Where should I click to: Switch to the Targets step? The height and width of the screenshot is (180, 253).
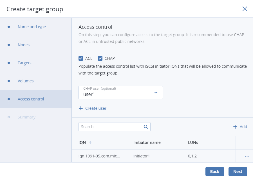point(24,63)
